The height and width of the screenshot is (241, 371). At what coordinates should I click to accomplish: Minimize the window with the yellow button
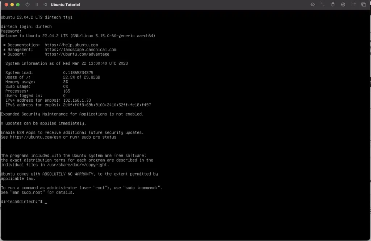pyautogui.click(x=12, y=4)
